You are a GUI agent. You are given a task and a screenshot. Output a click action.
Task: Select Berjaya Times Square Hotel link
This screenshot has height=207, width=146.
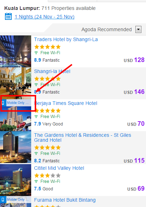66,103
